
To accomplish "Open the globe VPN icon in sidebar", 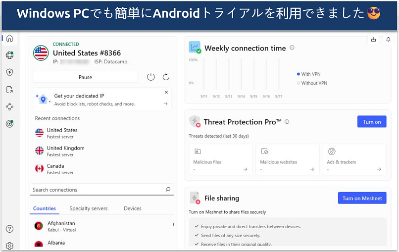I will click(x=9, y=55).
